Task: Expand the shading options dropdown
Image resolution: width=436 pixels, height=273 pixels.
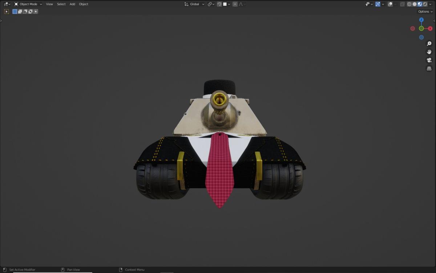Action: (430, 4)
